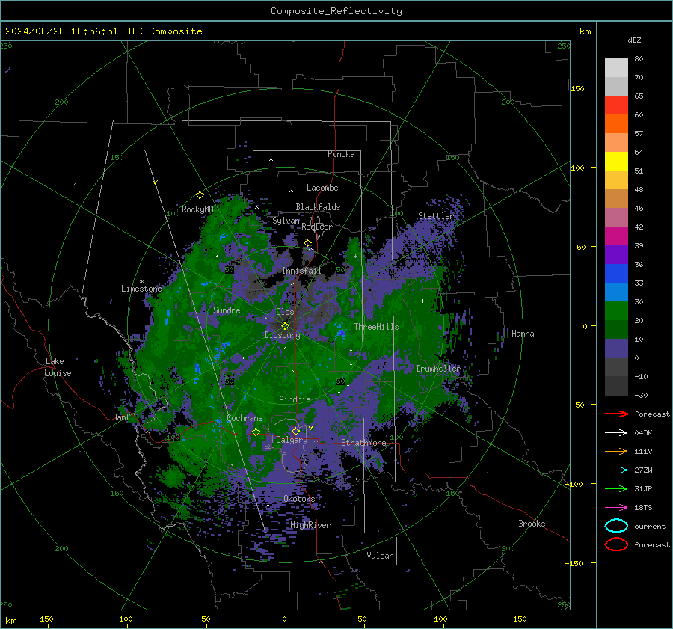Click the Hanna town label
The height and width of the screenshot is (629, 673).
pyautogui.click(x=523, y=334)
